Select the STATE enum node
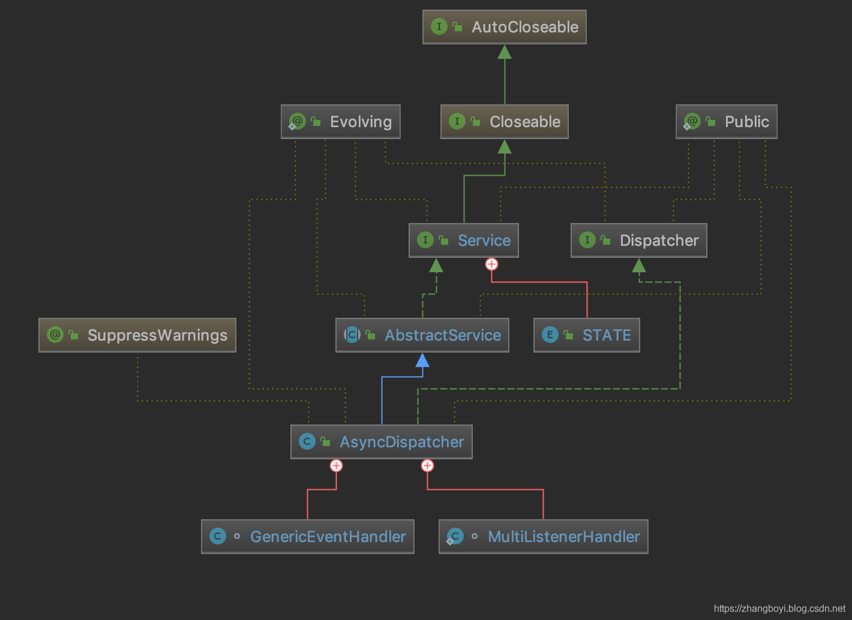This screenshot has height=620, width=852. pyautogui.click(x=587, y=335)
